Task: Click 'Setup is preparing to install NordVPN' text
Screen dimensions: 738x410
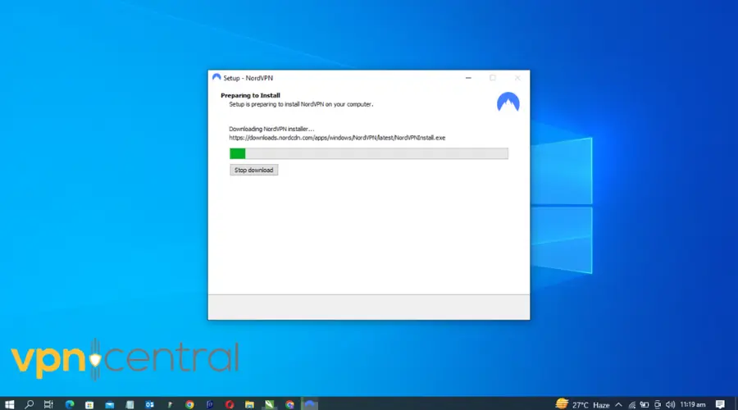Action: point(301,104)
